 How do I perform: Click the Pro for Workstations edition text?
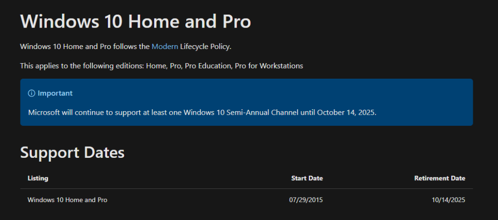click(x=269, y=66)
